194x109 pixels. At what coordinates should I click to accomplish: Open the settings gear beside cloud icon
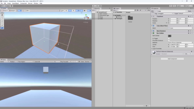pyautogui.click(x=12, y=6)
